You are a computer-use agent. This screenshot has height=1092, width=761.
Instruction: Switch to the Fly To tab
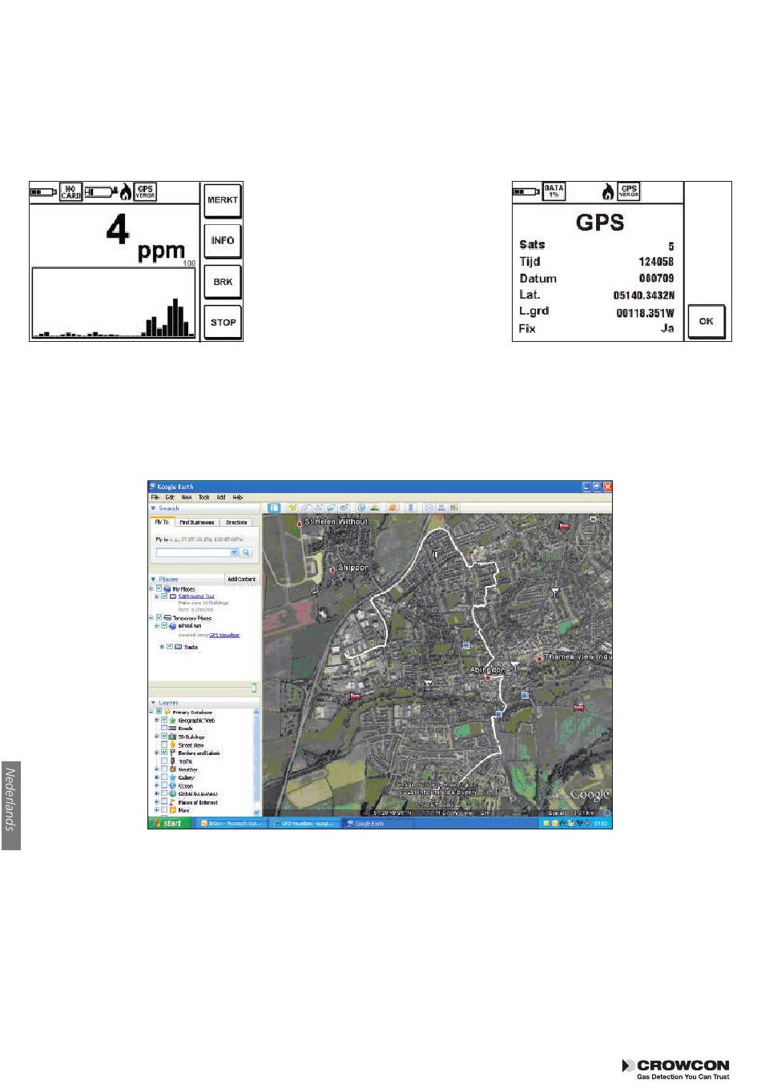coord(162,522)
